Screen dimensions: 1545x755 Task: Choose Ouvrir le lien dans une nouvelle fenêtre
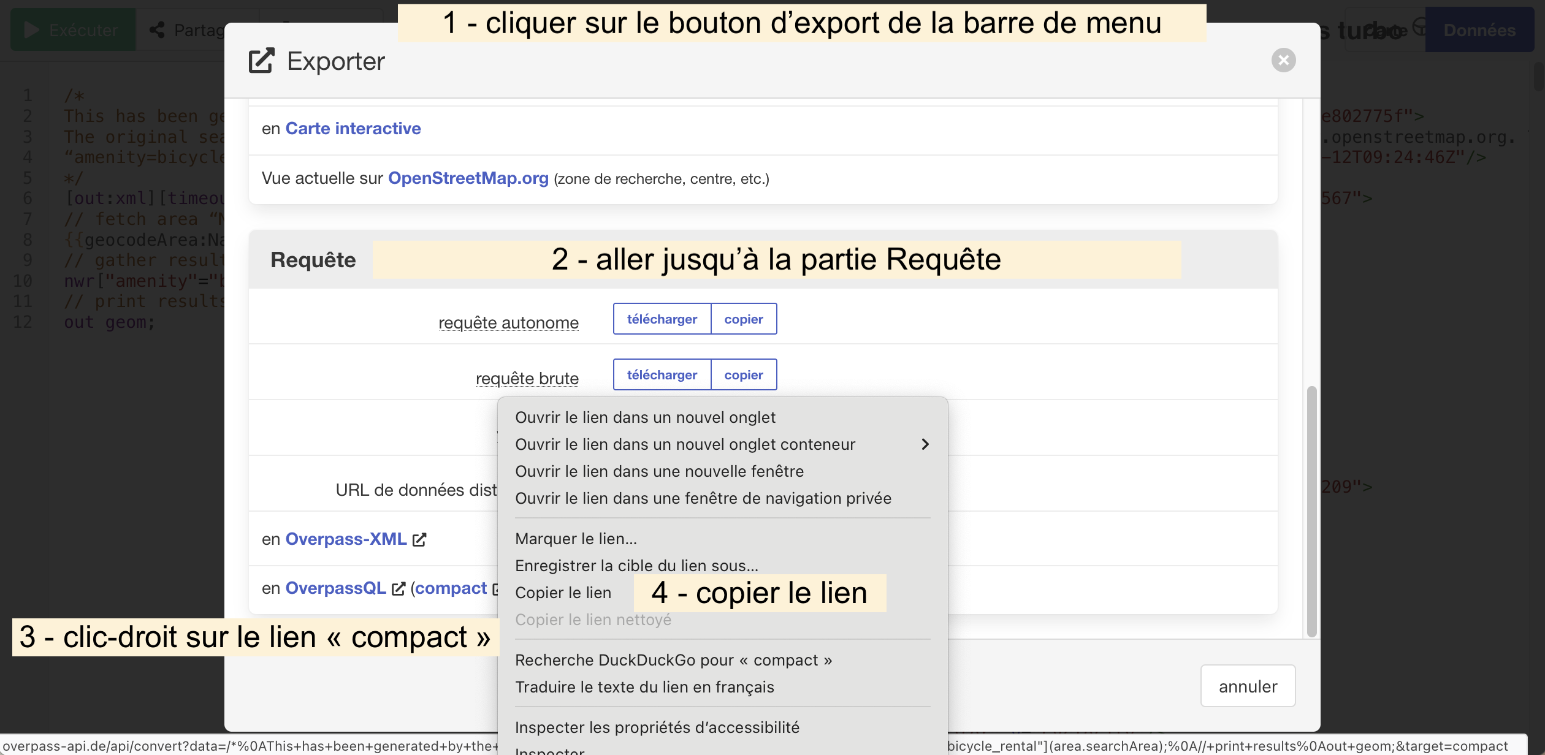point(723,471)
